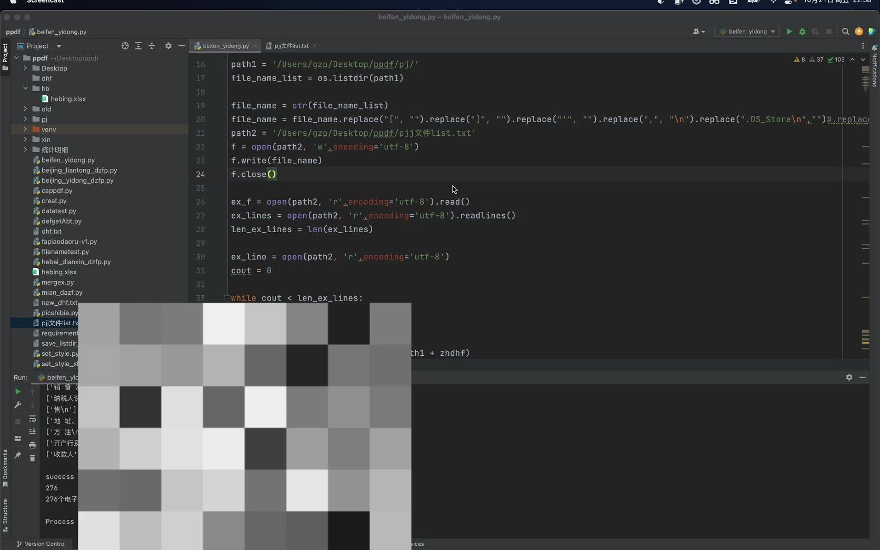Select hebing.xlsx inside hb folder
880x550 pixels.
(64, 99)
